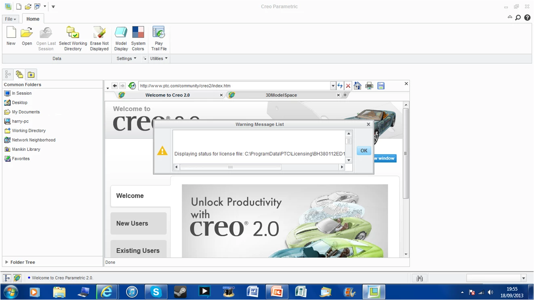Click browser print icon
This screenshot has height=300, width=534.
(x=369, y=85)
